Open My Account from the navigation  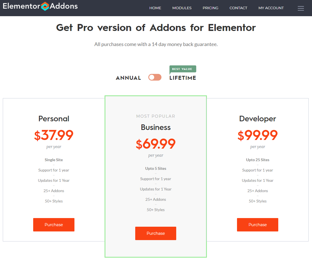tap(271, 8)
